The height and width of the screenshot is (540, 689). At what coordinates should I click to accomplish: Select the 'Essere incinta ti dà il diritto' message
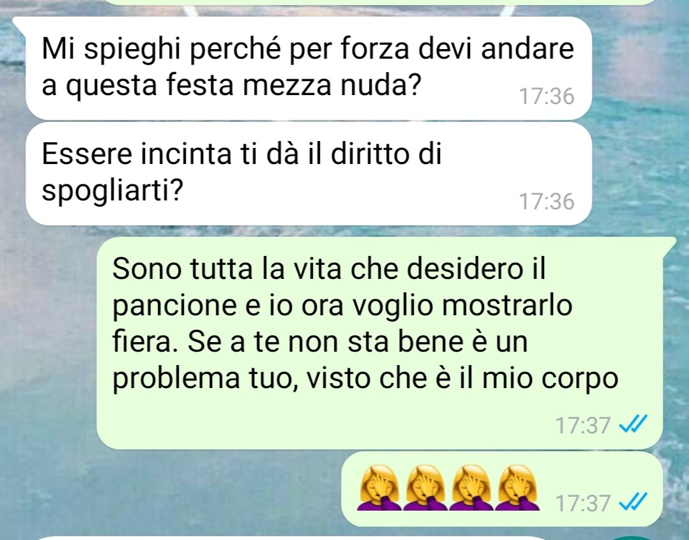pyautogui.click(x=309, y=174)
